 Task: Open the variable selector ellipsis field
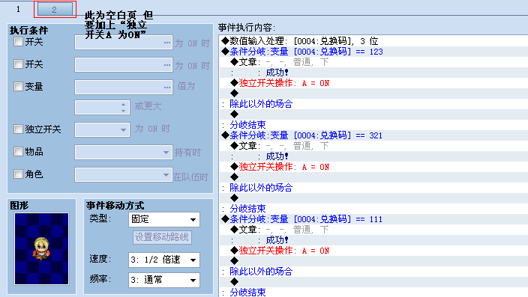click(124, 87)
